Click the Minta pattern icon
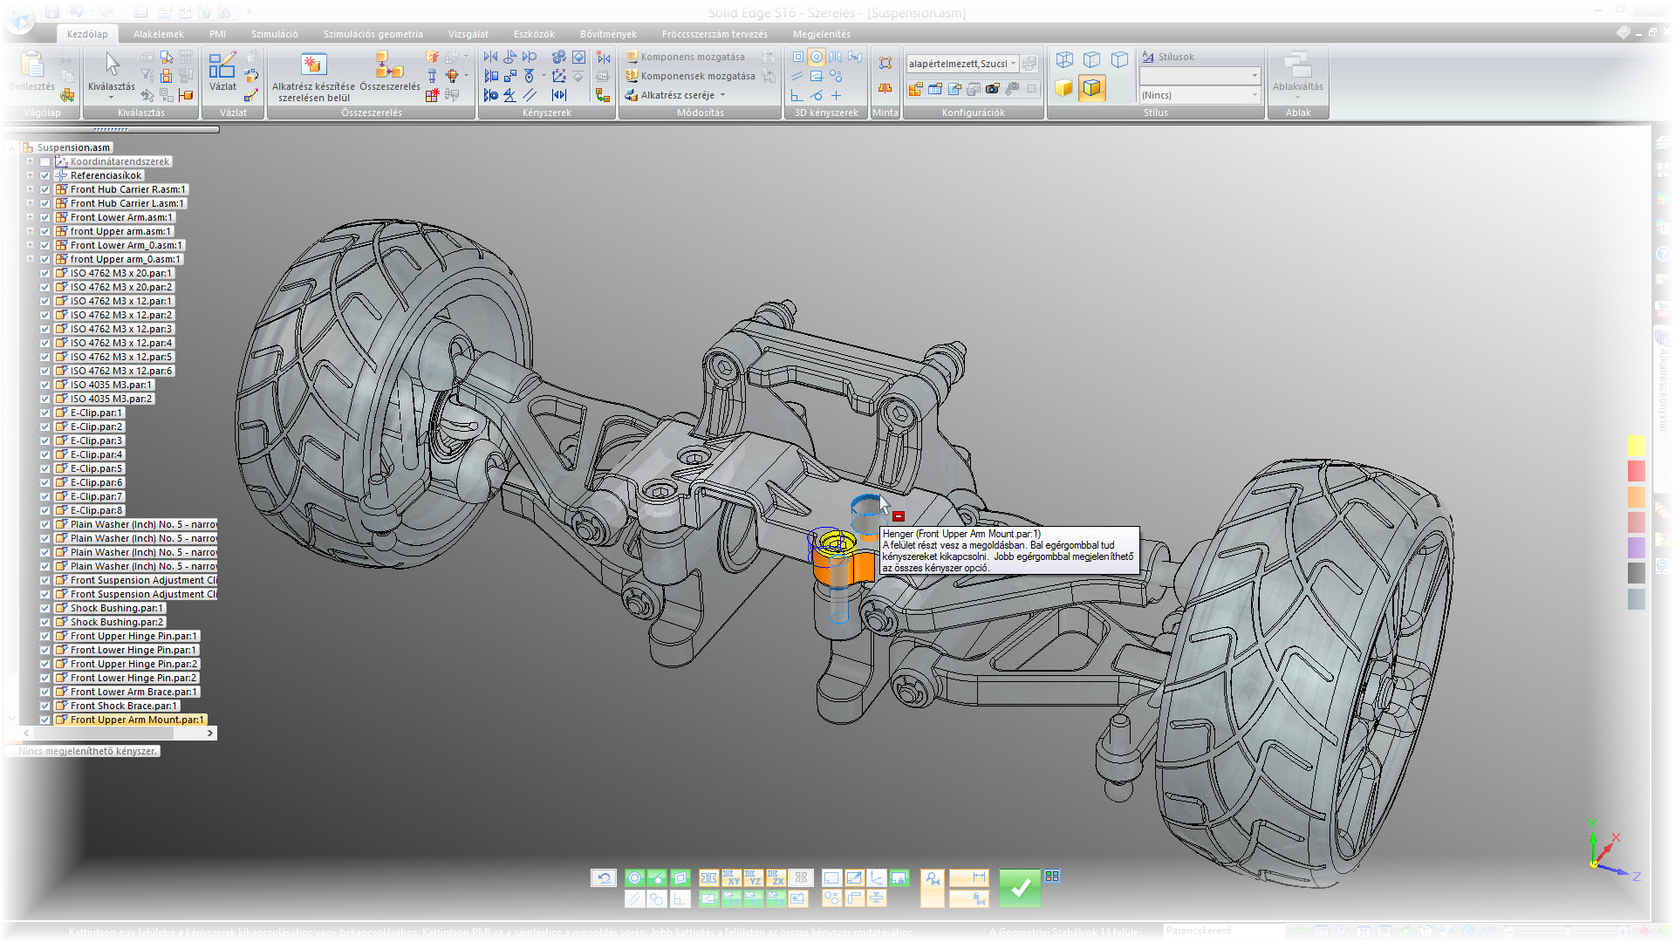This screenshot has width=1675, height=942. [x=885, y=63]
